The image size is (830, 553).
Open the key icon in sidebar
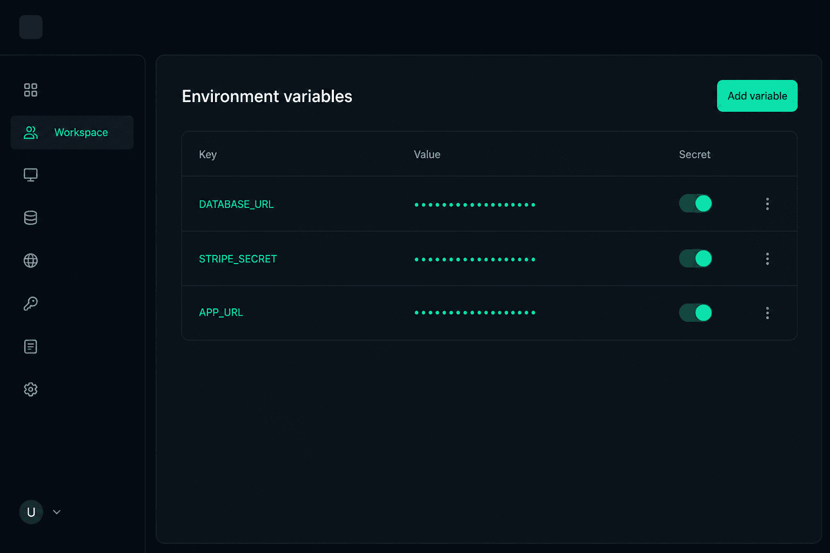(31, 304)
